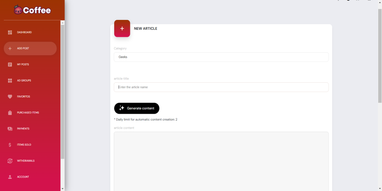Image resolution: width=382 pixels, height=191 pixels.
Task: Select the Add Post menu item
Action: point(30,48)
